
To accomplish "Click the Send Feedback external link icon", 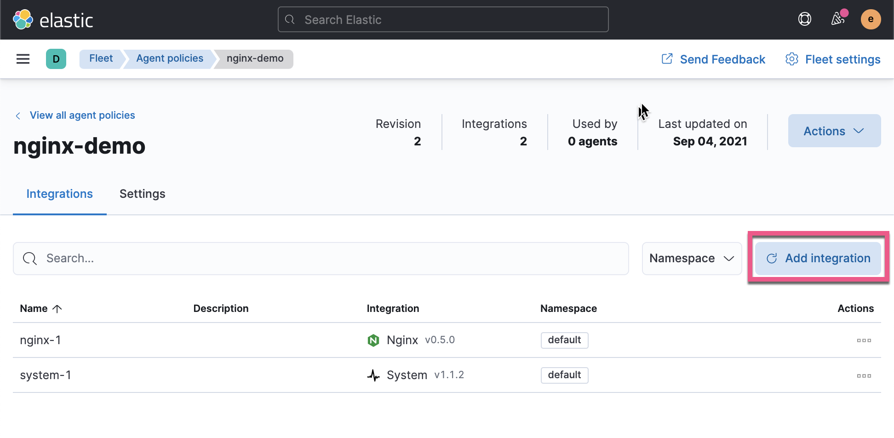I will [x=667, y=59].
